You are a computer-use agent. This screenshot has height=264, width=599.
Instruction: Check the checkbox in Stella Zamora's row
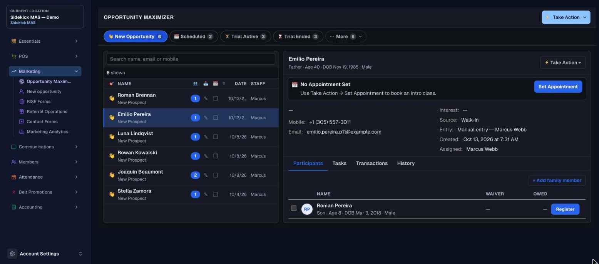(216, 194)
